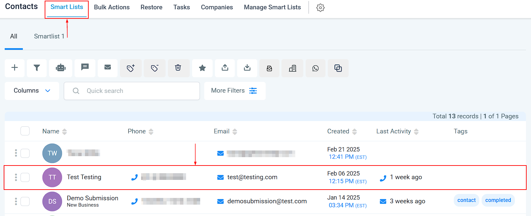Click the plus icon to add contact
This screenshot has height=216, width=531.
point(14,68)
